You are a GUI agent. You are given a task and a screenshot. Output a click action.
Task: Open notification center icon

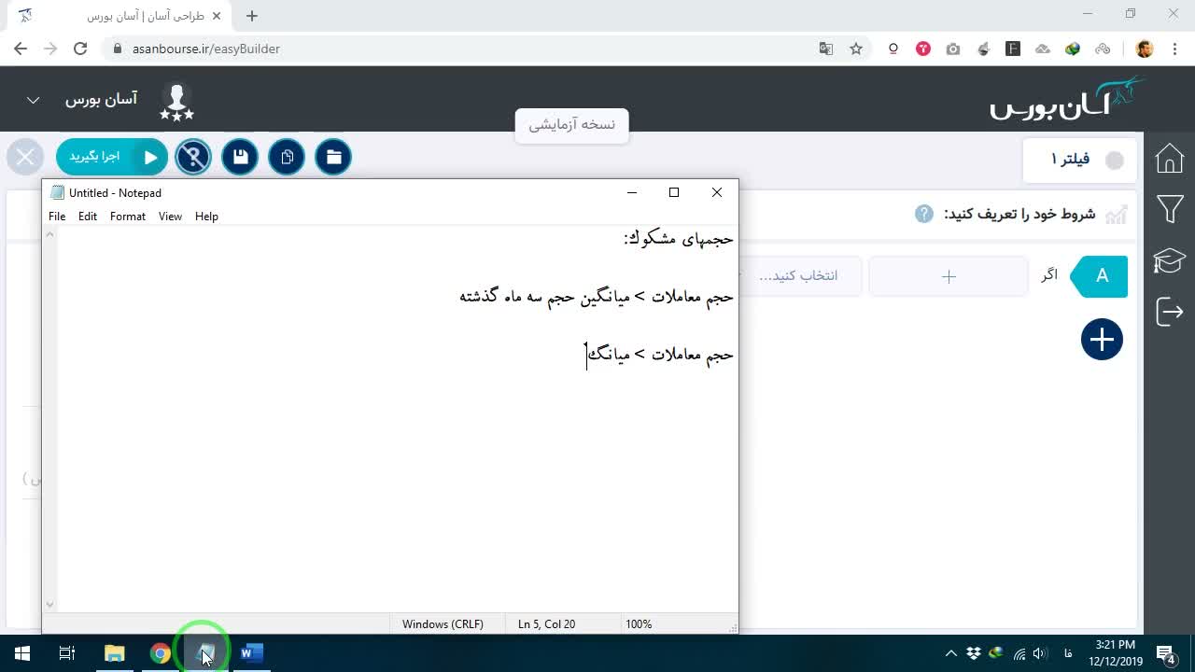tap(1165, 653)
